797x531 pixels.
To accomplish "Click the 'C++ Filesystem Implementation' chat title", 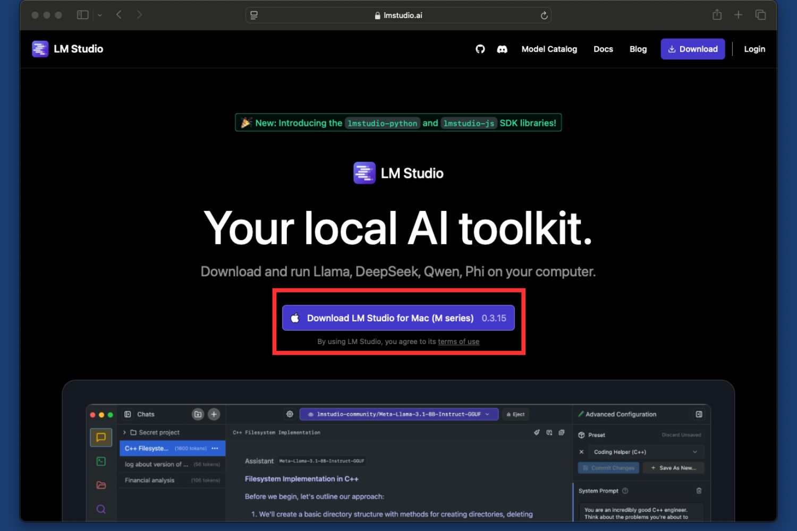I will [x=276, y=432].
